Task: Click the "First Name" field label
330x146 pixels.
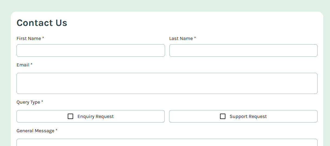Action: click(29, 39)
